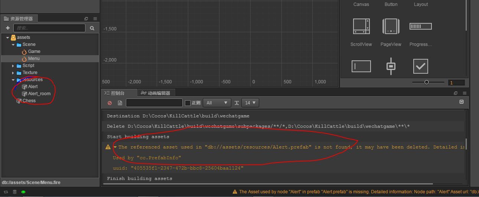Click the Layout label in the node library
The width and height of the screenshot is (479, 197).
[x=421, y=4]
